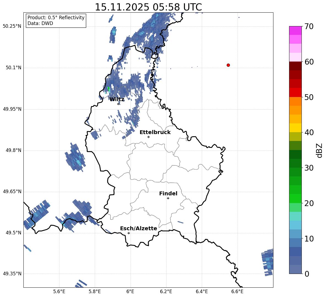
Task: Click the Ettelbruck station cross marker
Action: coord(148,137)
